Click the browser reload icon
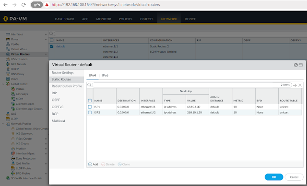This screenshot has width=307, height=186. [24, 5]
